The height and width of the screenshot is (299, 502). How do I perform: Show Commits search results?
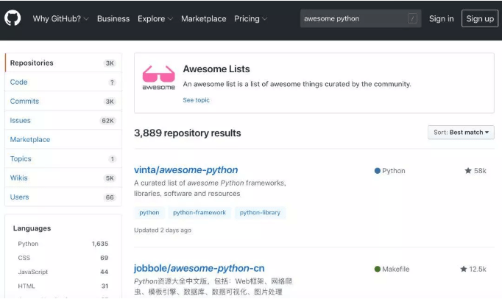[x=63, y=102]
